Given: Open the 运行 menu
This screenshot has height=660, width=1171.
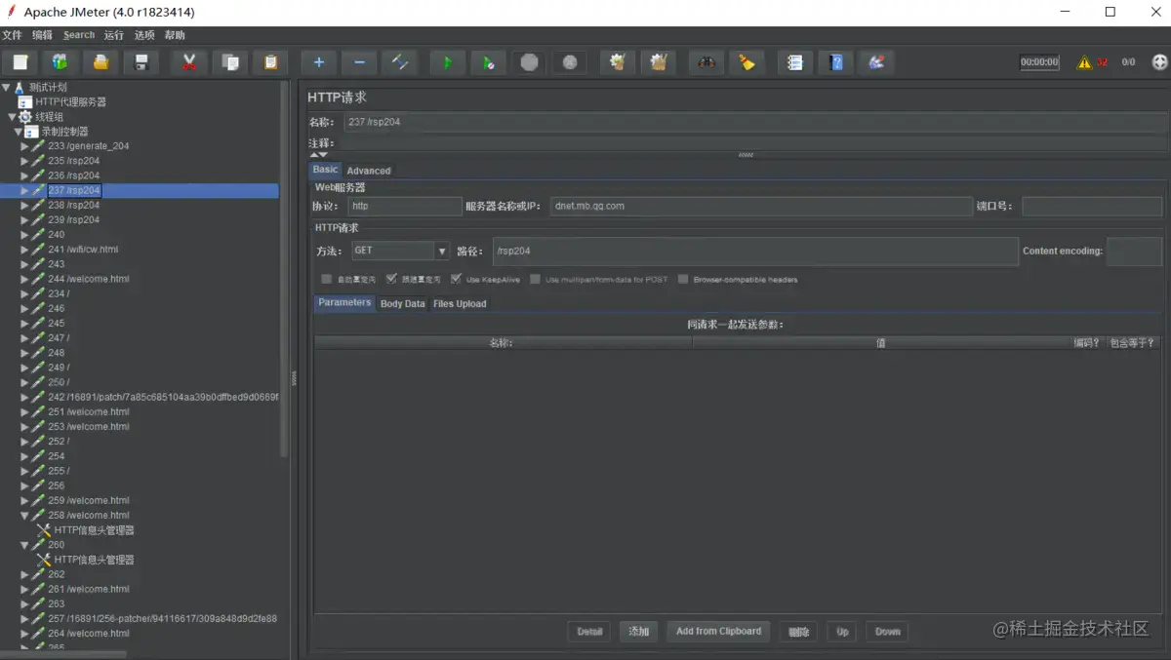Looking at the screenshot, I should tap(114, 35).
